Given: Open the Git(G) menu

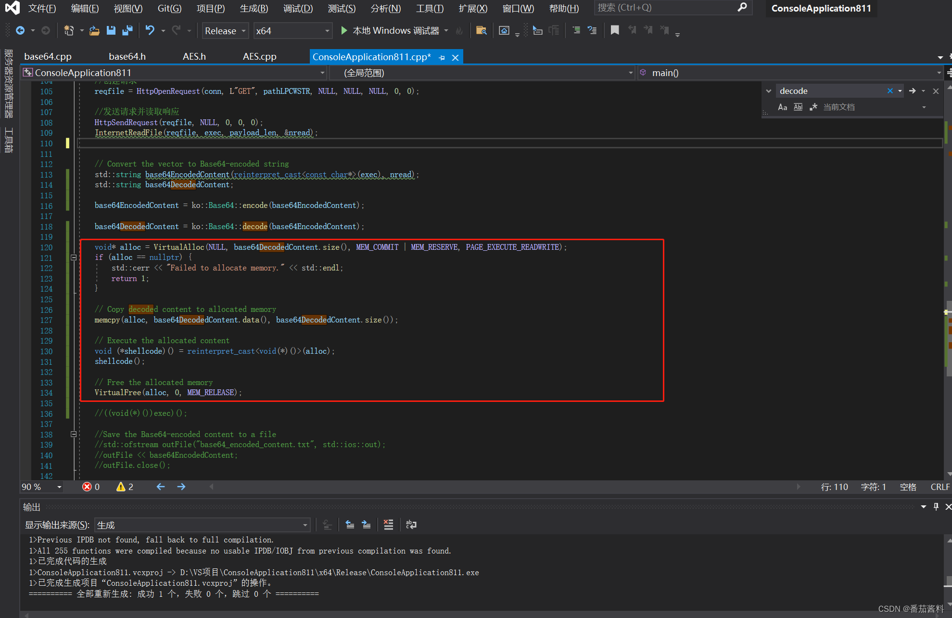Looking at the screenshot, I should click(169, 8).
